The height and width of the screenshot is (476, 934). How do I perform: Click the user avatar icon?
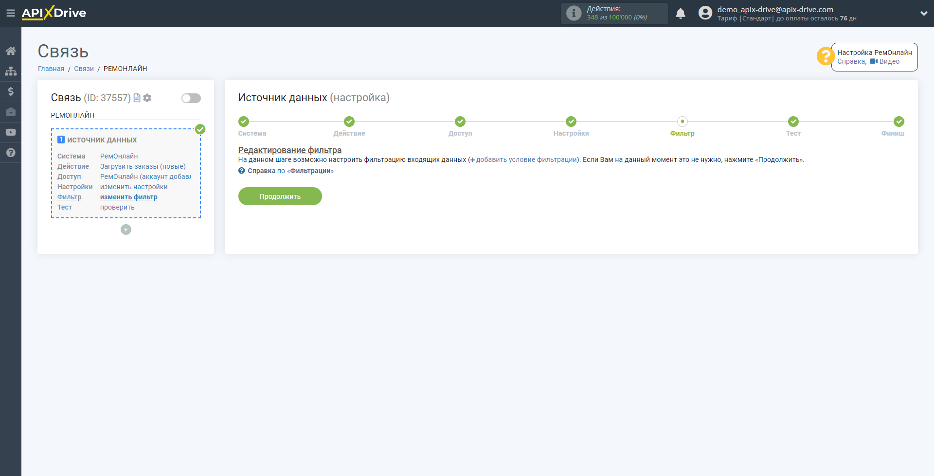click(x=705, y=13)
